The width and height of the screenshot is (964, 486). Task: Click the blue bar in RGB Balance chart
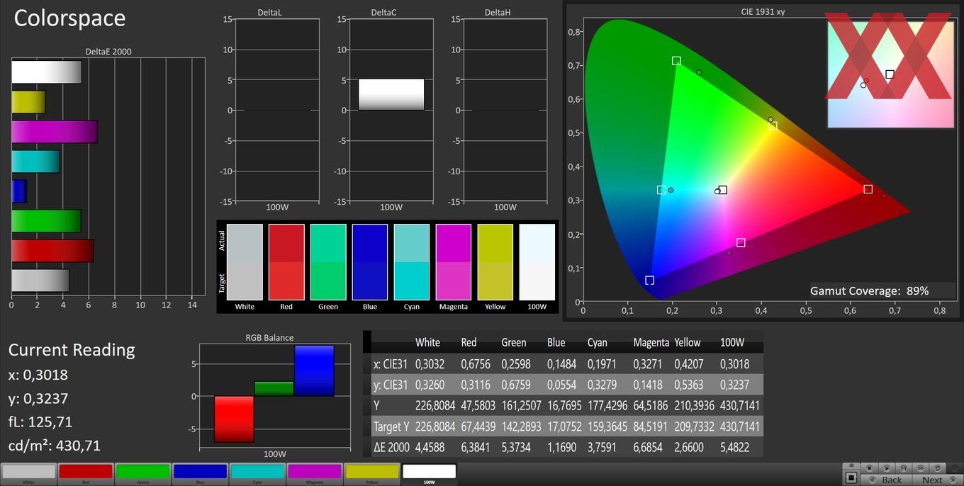314,371
